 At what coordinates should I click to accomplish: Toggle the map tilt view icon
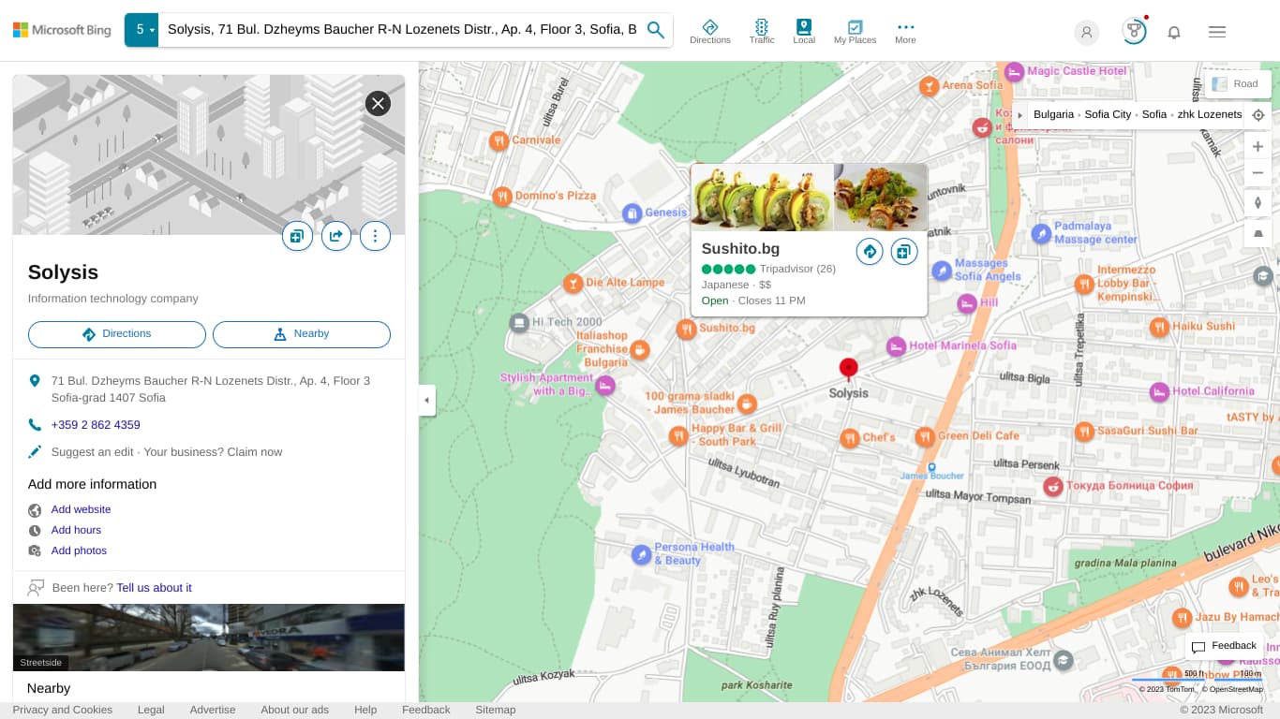point(1258,233)
